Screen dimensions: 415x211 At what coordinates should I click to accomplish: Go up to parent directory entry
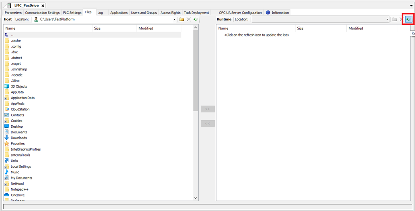click(x=12, y=35)
